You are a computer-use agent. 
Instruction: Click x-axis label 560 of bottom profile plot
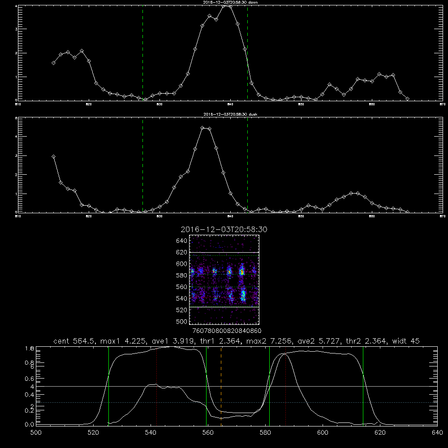point(208,433)
